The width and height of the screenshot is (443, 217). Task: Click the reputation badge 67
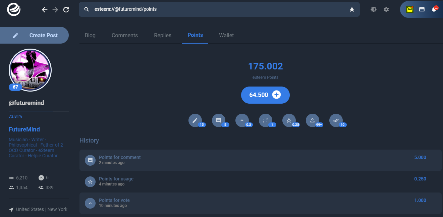point(15,87)
